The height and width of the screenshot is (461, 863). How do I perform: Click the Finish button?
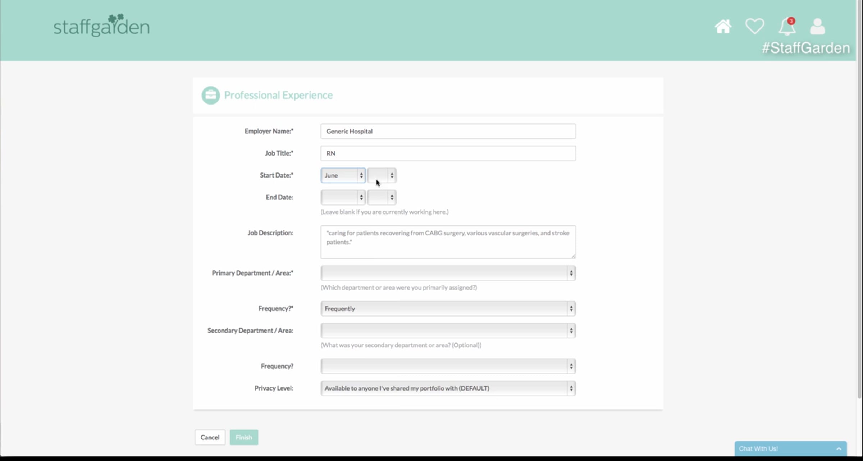pos(244,437)
